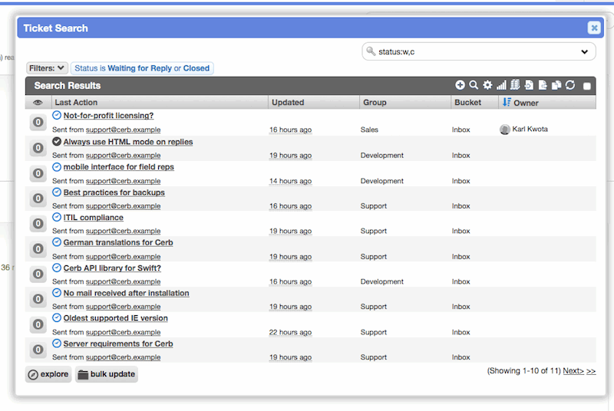The height and width of the screenshot is (411, 614).
Task: Click the document-with-arrow-out icon in the Search Results toolbar
Action: pos(543,85)
